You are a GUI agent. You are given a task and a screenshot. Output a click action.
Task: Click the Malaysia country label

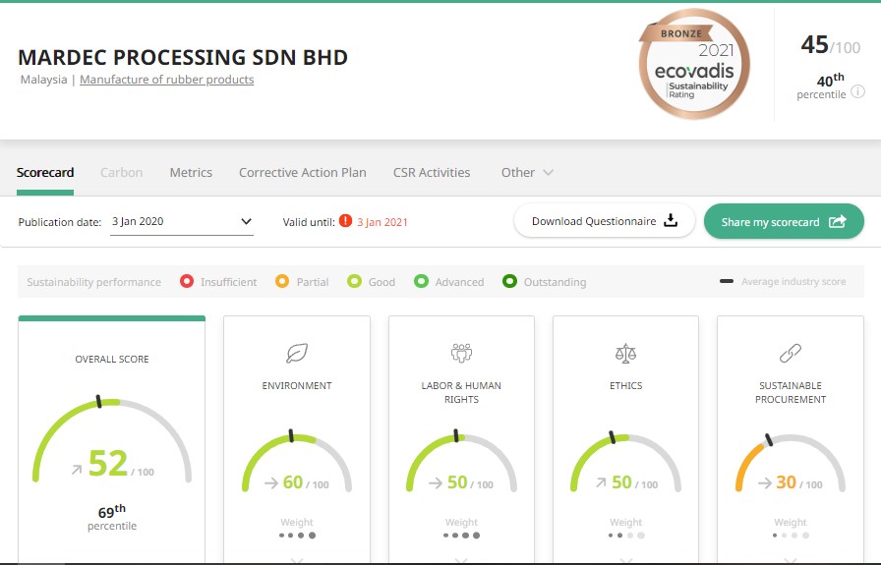tap(44, 80)
